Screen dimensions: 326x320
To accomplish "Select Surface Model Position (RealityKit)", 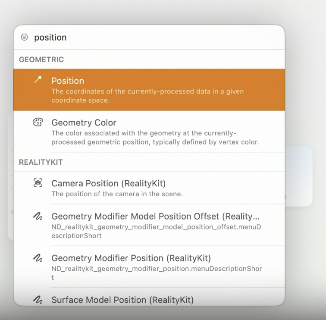I will click(x=149, y=297).
